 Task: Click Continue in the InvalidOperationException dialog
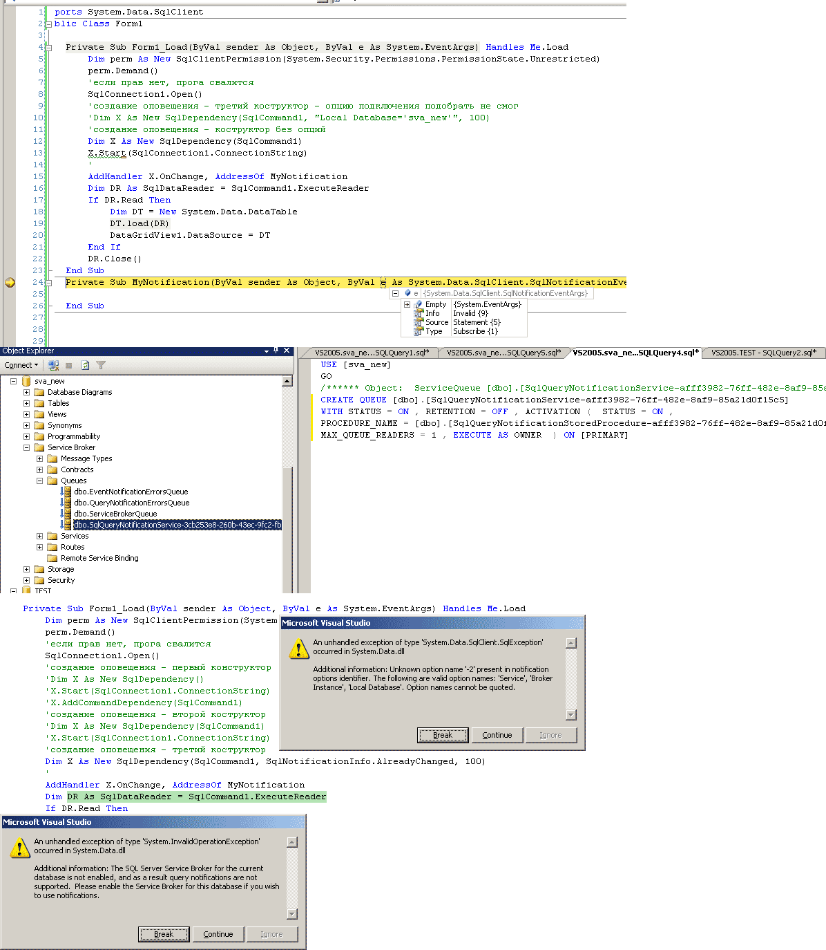click(218, 934)
